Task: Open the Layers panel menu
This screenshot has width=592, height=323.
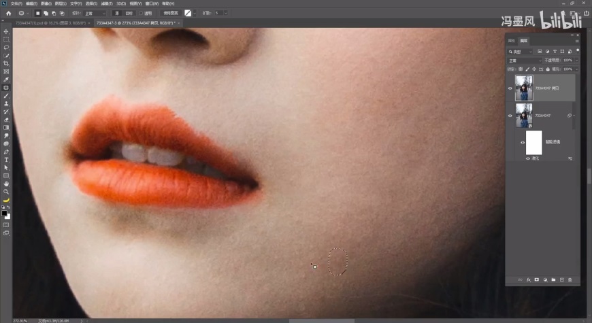Action: (576, 41)
